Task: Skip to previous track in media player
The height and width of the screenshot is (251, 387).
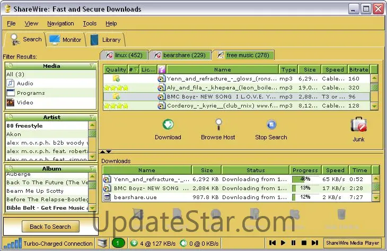Action: (272, 243)
